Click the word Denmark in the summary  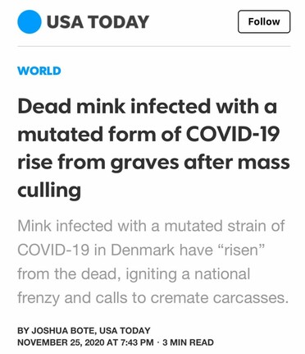coord(143,250)
